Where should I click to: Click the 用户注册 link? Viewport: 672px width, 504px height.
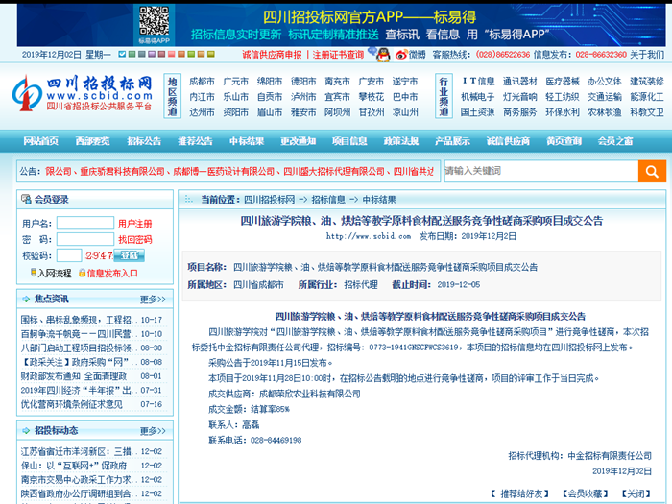click(134, 224)
